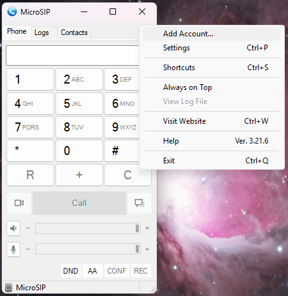Screen dimensions: 288x296
Task: Dial 4 GHI key
Action: [x=30, y=103]
